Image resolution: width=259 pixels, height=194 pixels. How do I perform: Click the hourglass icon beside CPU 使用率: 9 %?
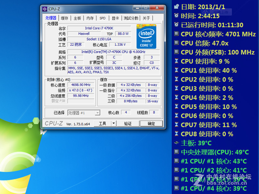(176, 61)
